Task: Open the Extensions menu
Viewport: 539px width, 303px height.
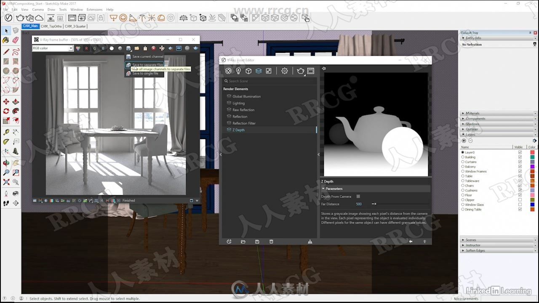Action: pyautogui.click(x=94, y=9)
